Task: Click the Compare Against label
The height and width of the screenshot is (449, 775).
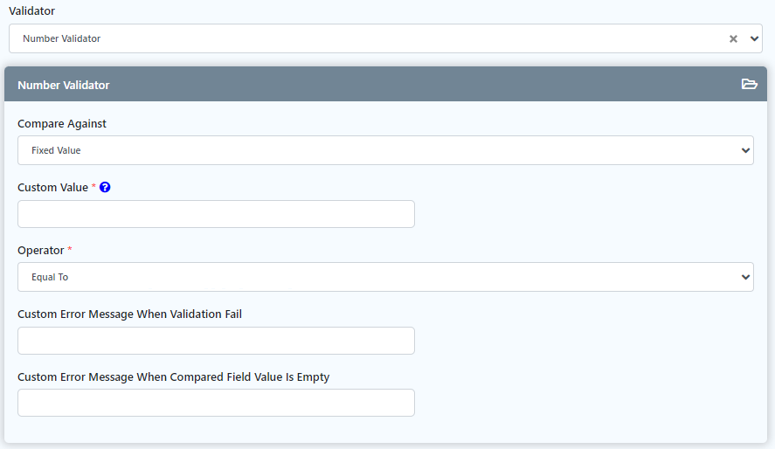Action: pos(62,123)
